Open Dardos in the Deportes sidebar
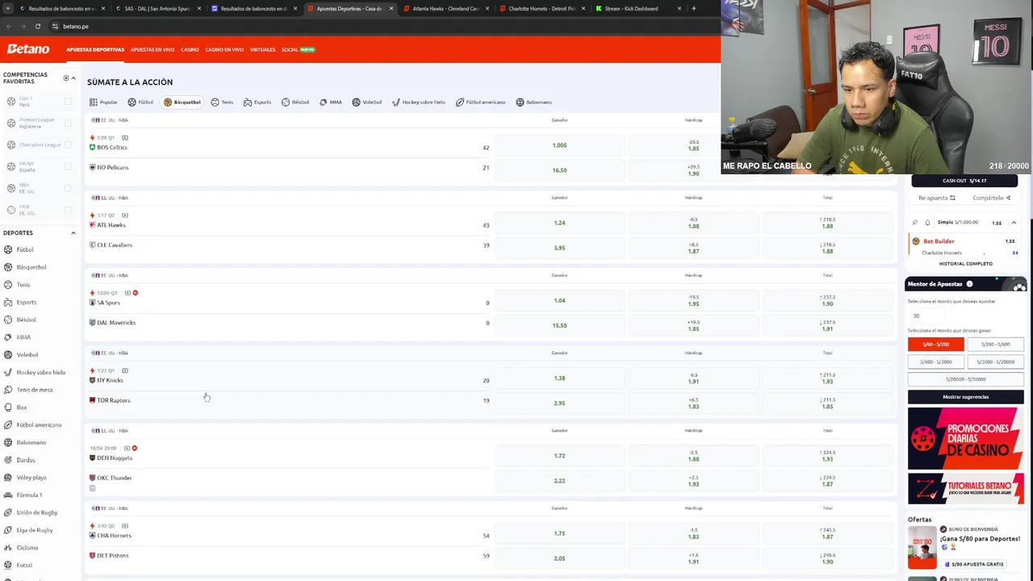The width and height of the screenshot is (1033, 581). tap(19, 460)
